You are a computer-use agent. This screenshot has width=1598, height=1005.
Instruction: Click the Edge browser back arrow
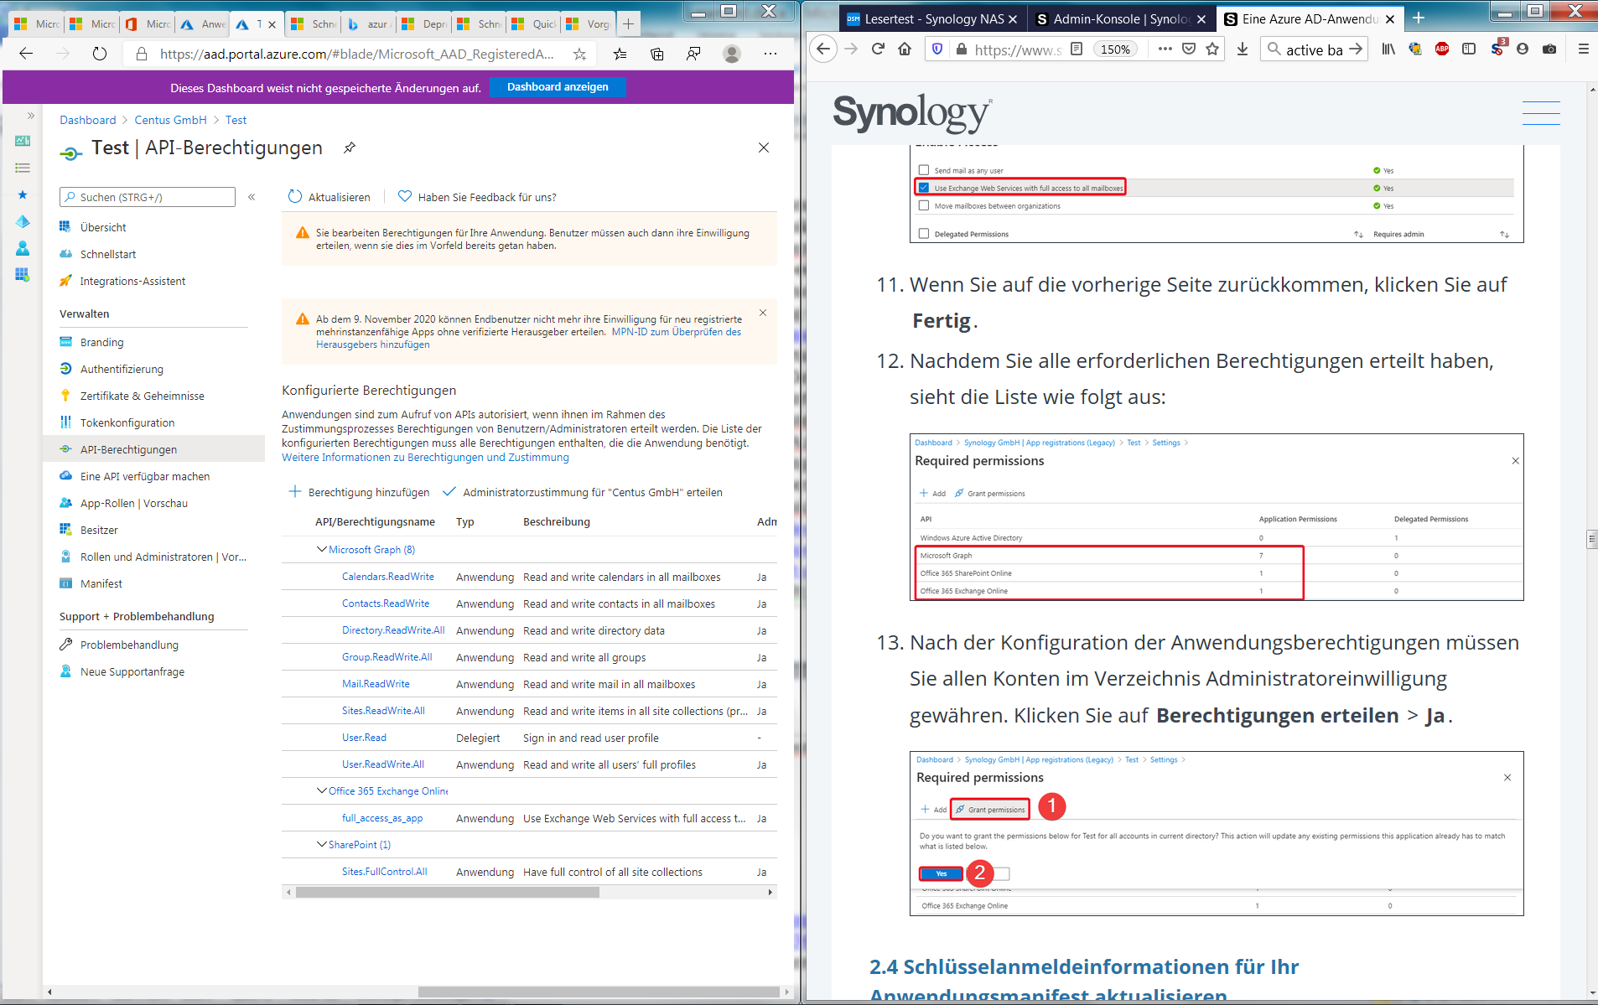[x=26, y=54]
